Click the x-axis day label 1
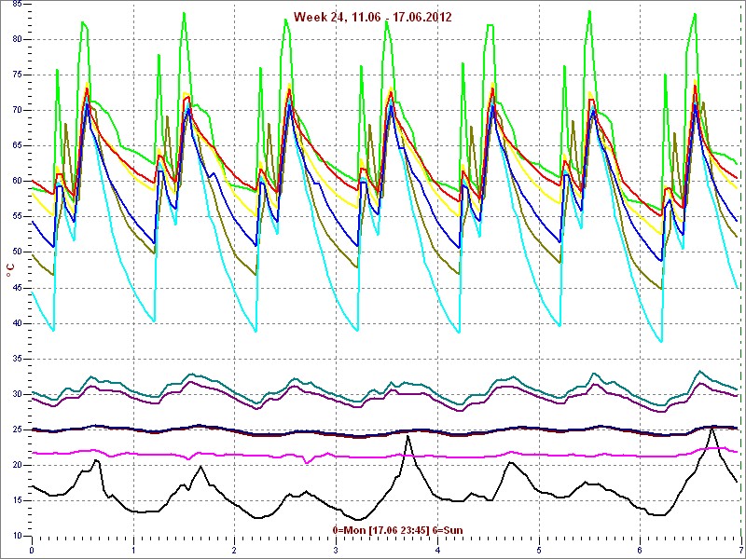This screenshot has width=746, height=559. 133,551
